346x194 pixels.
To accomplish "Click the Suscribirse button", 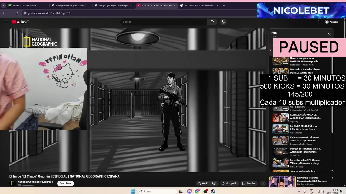I will click(66, 183).
